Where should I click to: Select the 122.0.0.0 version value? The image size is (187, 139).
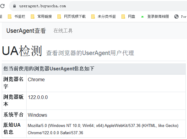pyautogui.click(x=38, y=97)
